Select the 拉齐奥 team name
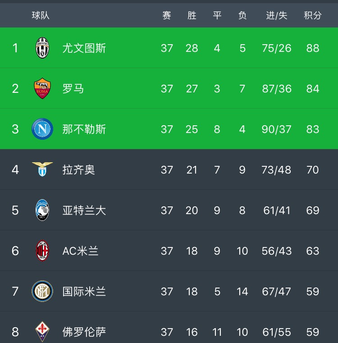The image size is (338, 343). coord(79,169)
